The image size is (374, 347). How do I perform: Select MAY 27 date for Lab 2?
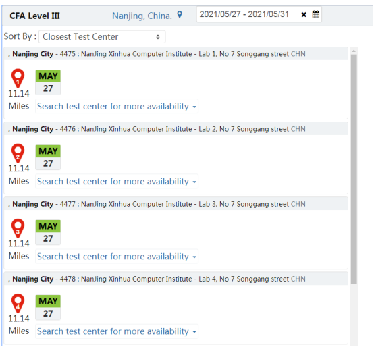[48, 157]
